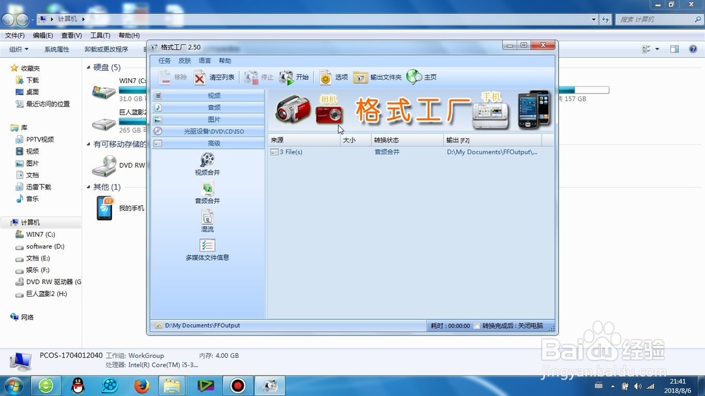Open the Skin (皮肤) menu
Screen dimensions: 705x396
tap(185, 61)
